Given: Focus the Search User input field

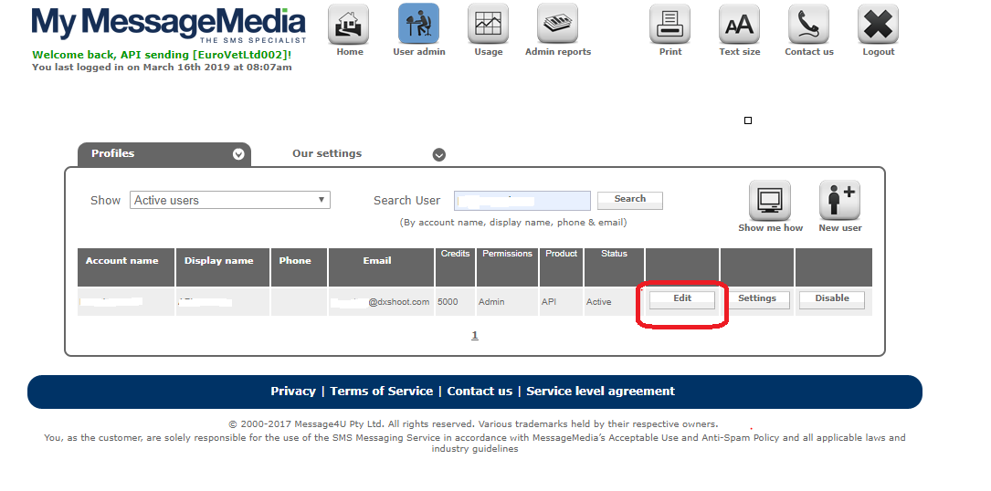Looking at the screenshot, I should click(522, 201).
